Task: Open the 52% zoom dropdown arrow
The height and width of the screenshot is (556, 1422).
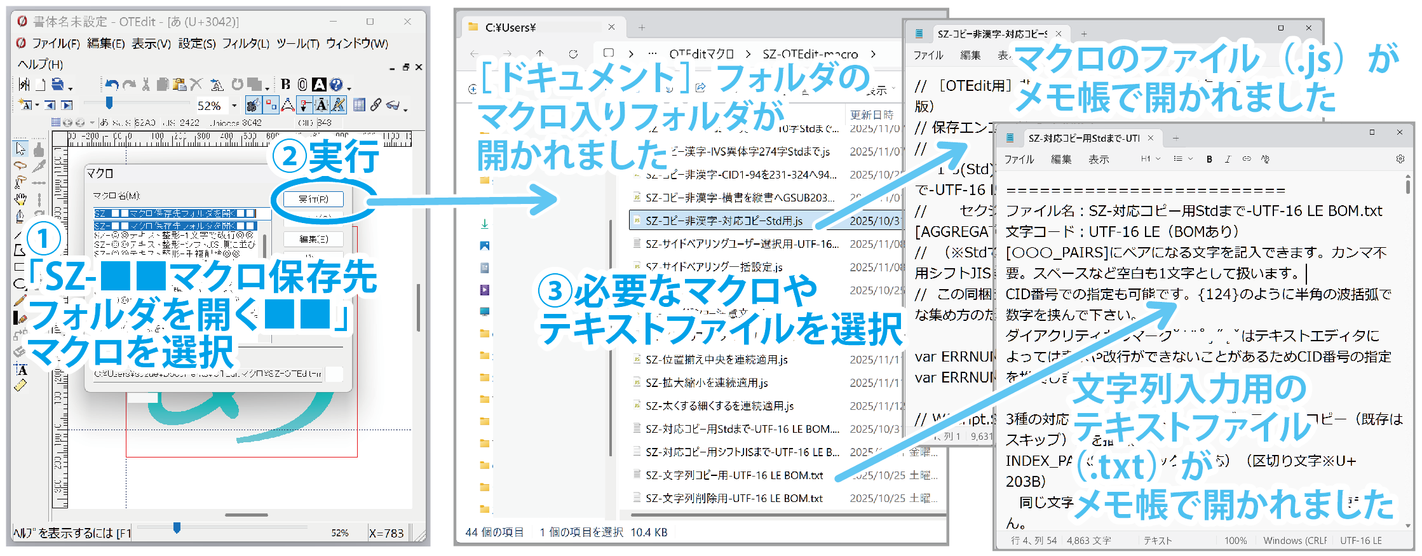Action: (234, 105)
